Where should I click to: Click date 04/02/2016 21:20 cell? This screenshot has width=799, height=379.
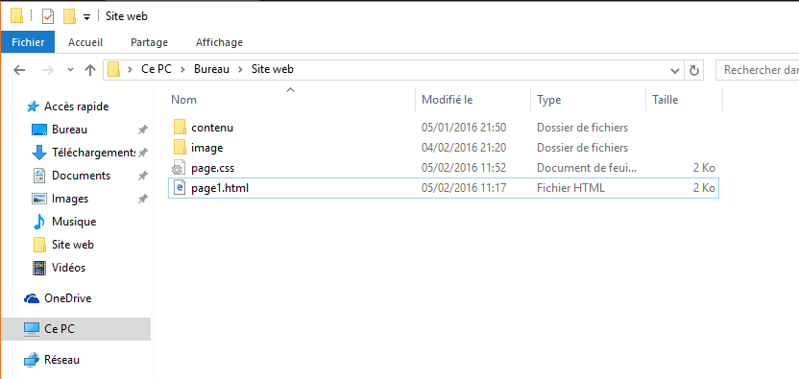[x=464, y=148]
